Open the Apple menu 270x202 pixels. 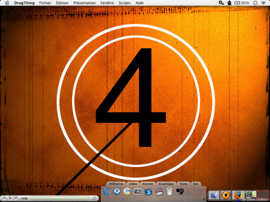coord(7,3)
